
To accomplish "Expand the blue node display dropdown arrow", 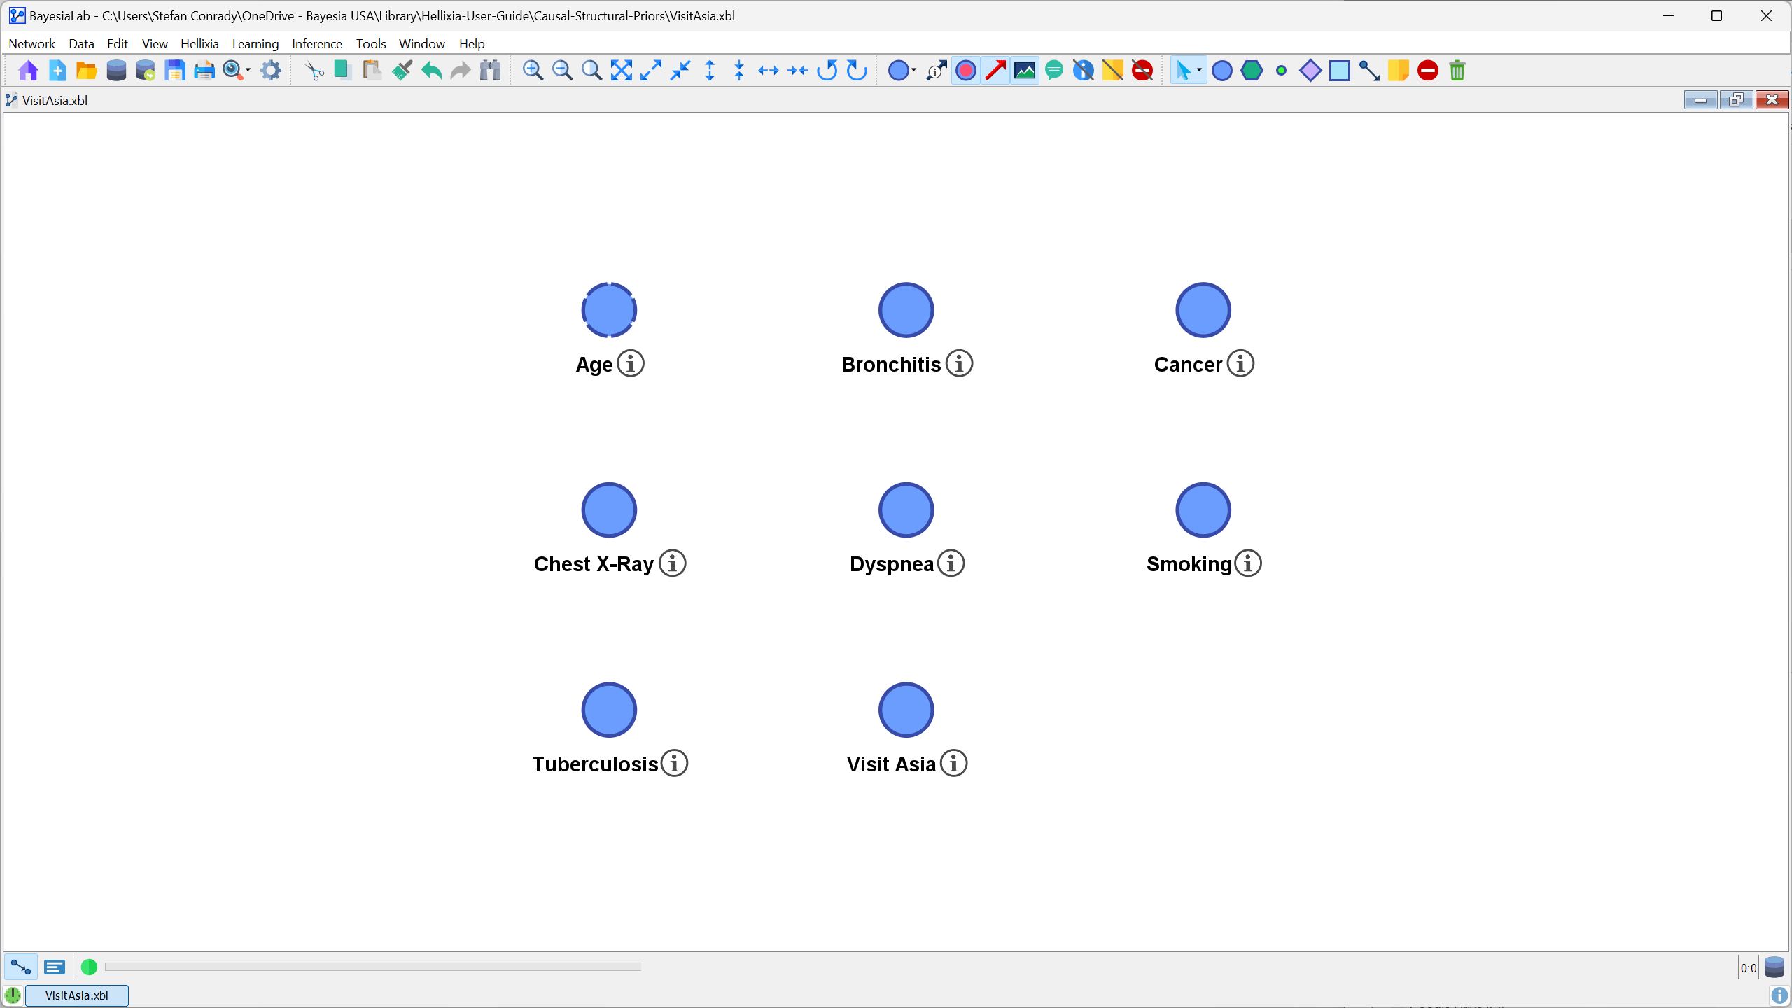I will coord(913,70).
